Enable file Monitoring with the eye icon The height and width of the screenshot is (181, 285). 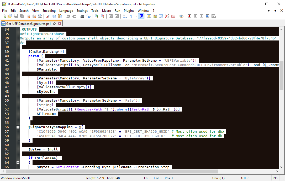click(181, 16)
